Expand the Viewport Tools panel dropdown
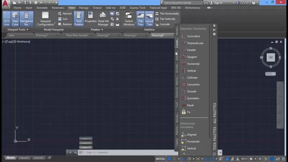Image resolution: width=288 pixels, height=162 pixels. (x=18, y=30)
